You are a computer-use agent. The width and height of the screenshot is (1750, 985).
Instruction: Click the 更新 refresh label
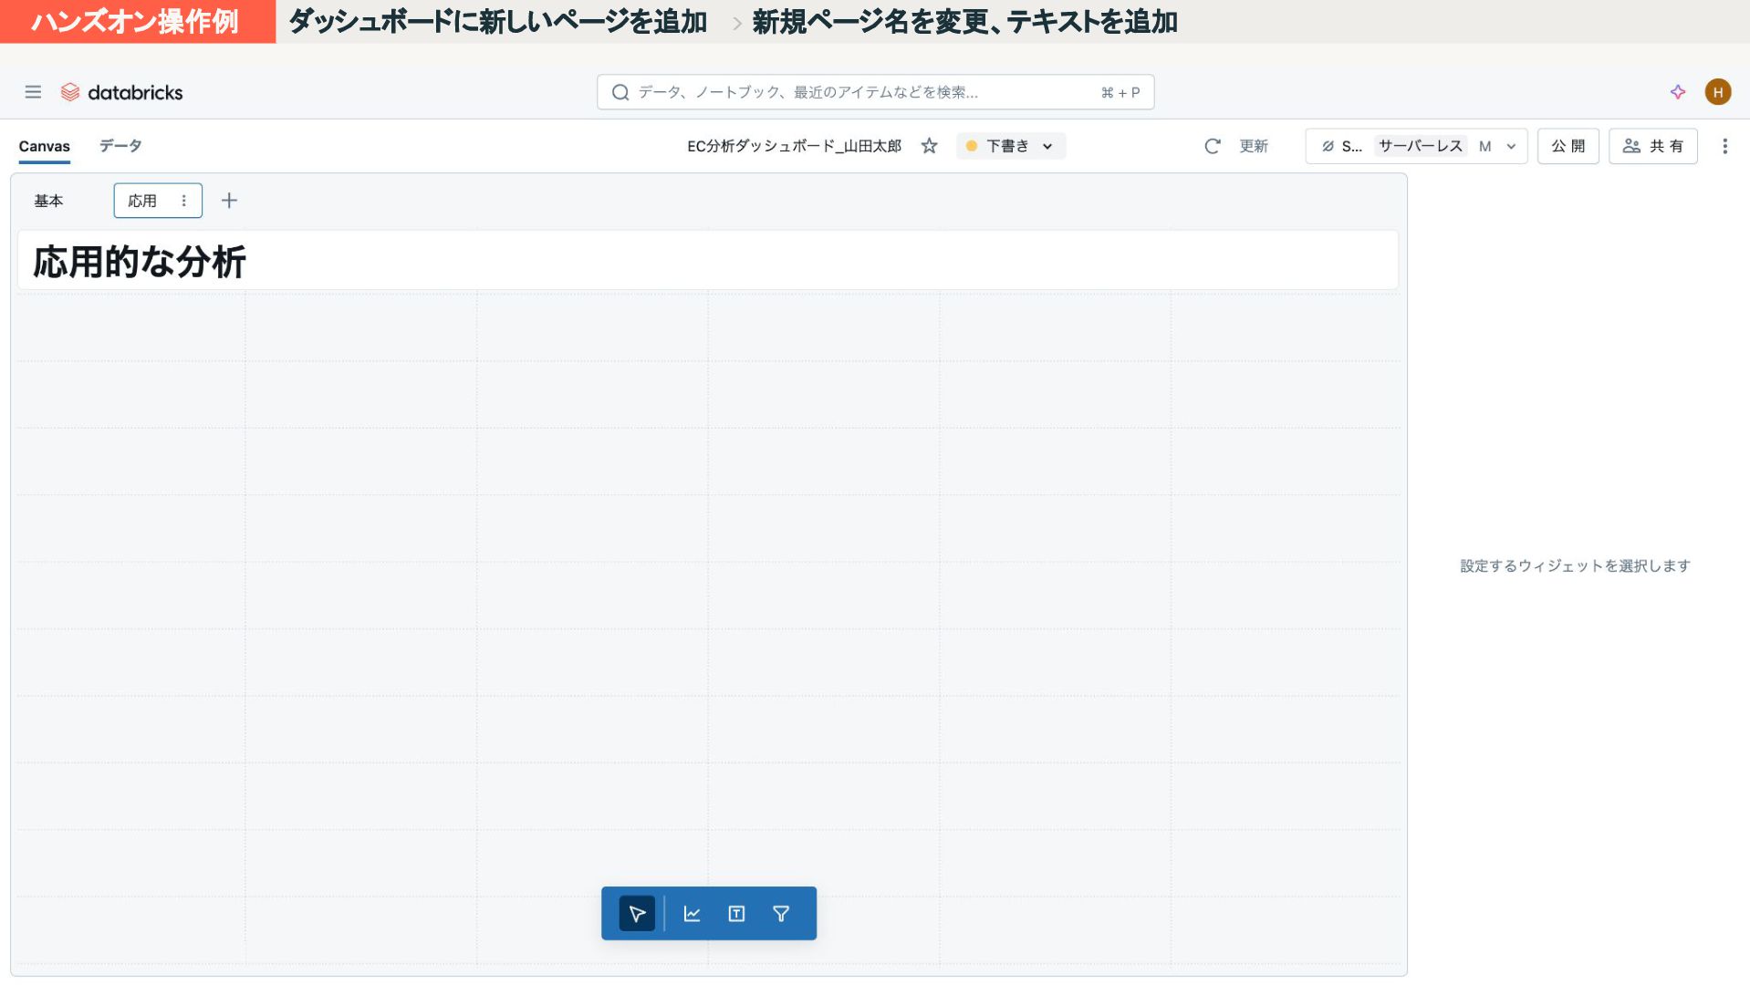click(x=1254, y=146)
